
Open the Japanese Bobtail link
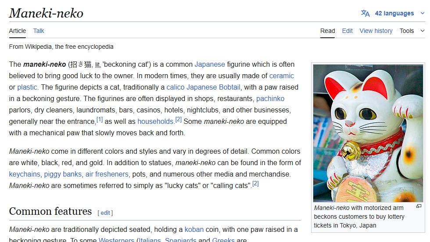point(213,87)
